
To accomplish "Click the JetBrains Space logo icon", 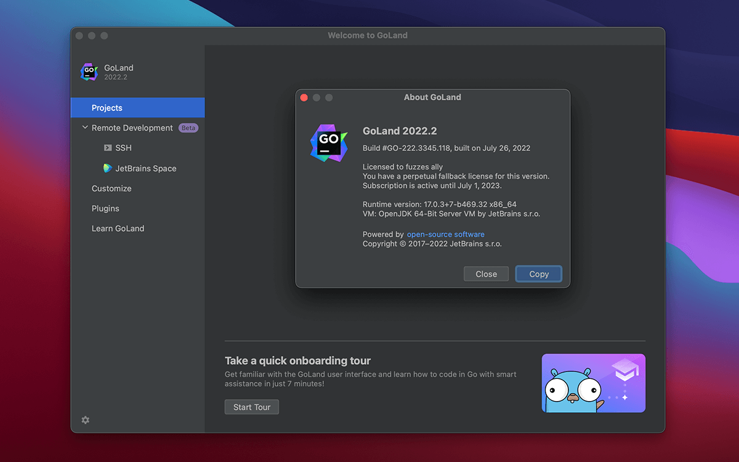I will 108,168.
